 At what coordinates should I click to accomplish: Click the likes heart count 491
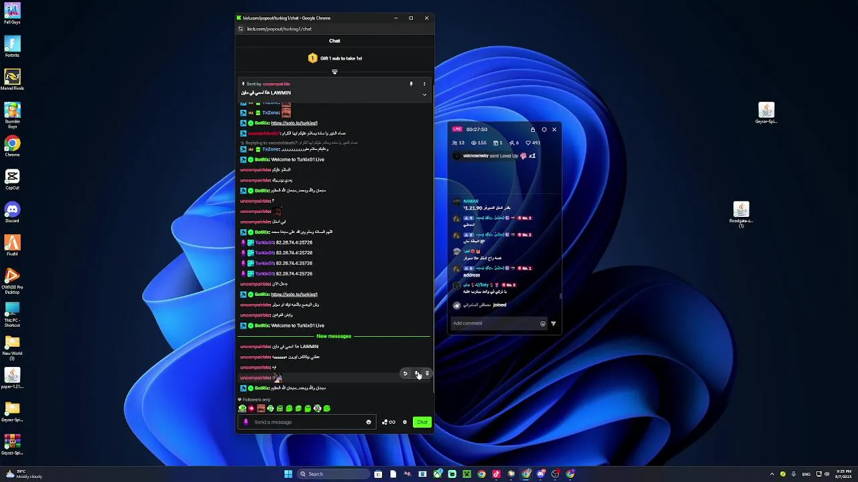point(533,143)
